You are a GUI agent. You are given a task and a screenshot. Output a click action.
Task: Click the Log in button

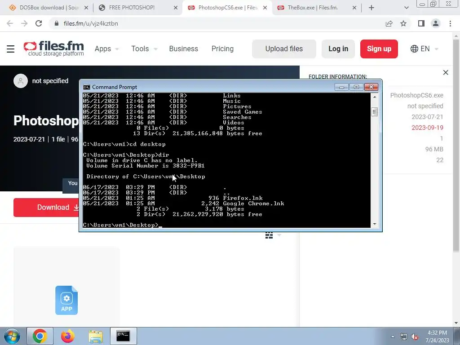pos(338,49)
